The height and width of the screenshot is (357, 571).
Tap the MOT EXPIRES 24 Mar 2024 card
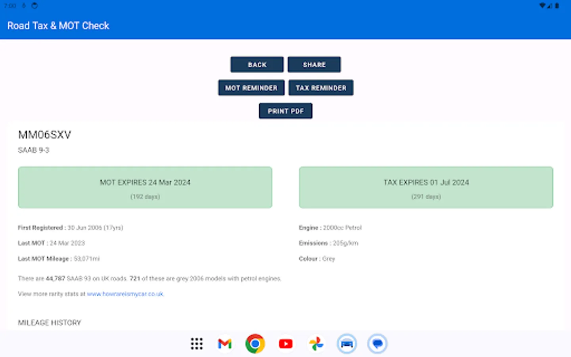point(145,187)
